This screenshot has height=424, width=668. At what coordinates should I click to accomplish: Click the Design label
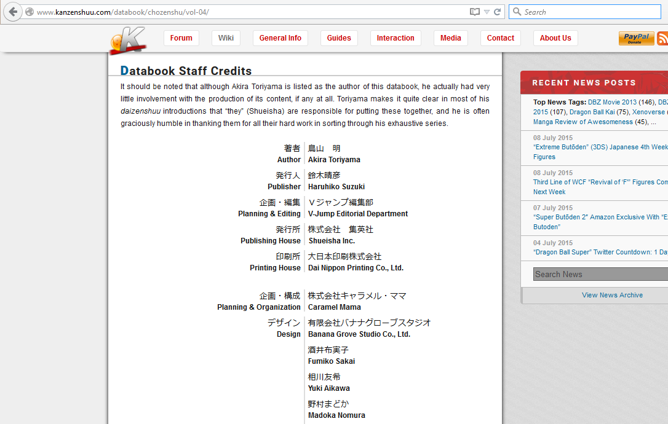(x=289, y=334)
